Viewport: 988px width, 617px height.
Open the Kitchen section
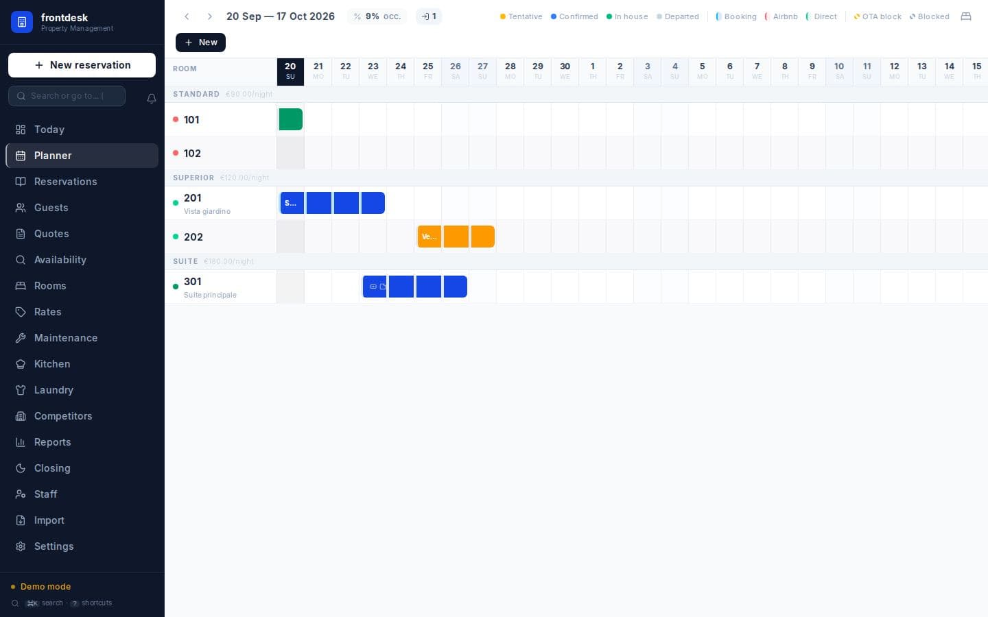[x=82, y=364]
